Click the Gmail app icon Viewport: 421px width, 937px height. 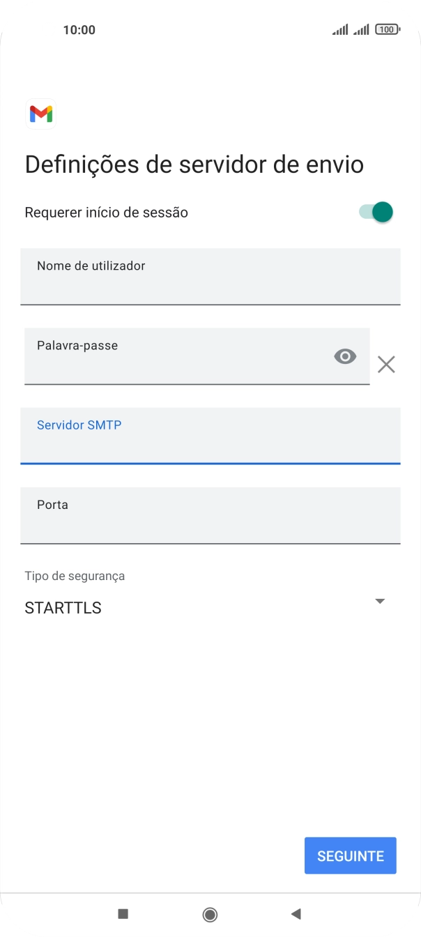click(40, 114)
